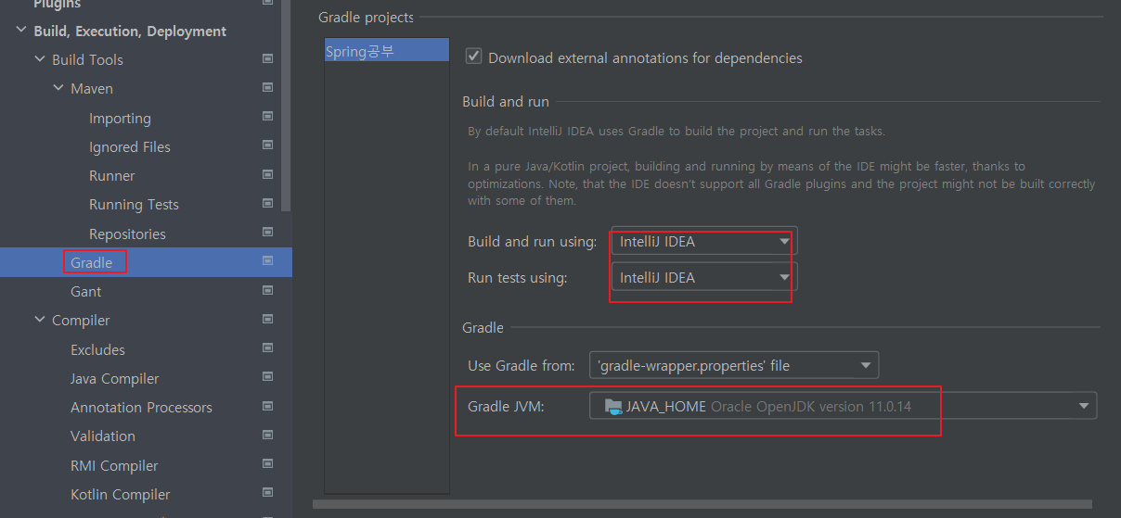The width and height of the screenshot is (1121, 518).
Task: Select the Ignored Files settings page
Action: click(x=129, y=146)
